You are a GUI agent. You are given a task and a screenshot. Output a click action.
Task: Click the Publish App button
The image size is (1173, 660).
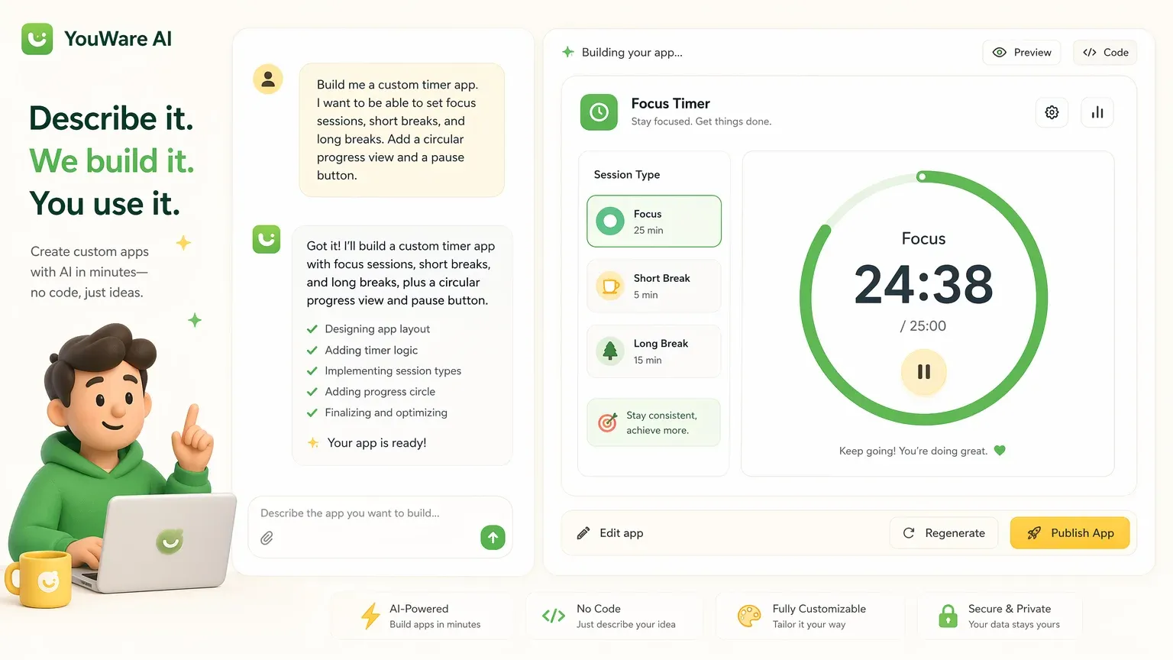coord(1070,533)
